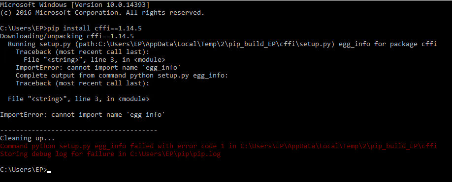
Task: Click the pip install cffi==1.14.5 command
Action: (x=94, y=28)
